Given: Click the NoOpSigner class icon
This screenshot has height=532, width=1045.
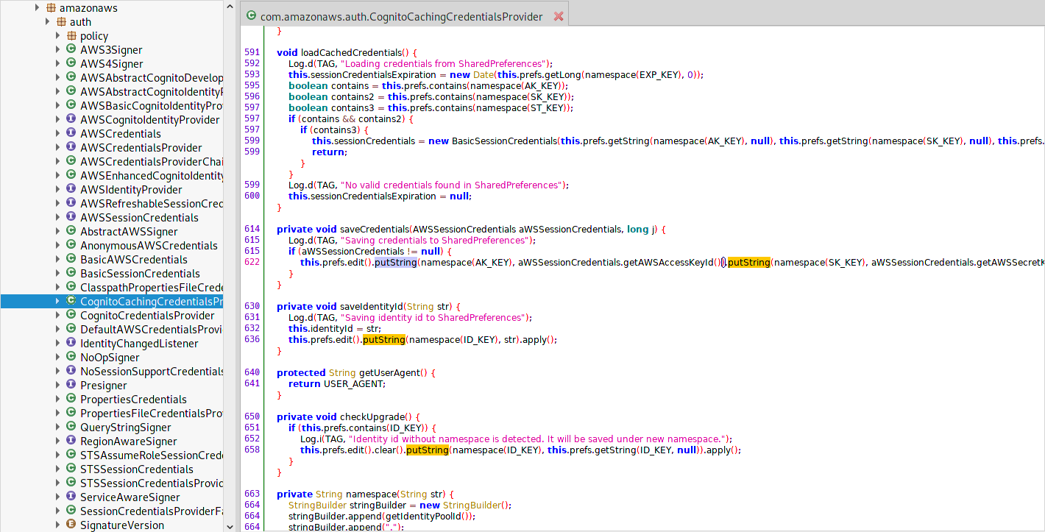Looking at the screenshot, I should [71, 358].
